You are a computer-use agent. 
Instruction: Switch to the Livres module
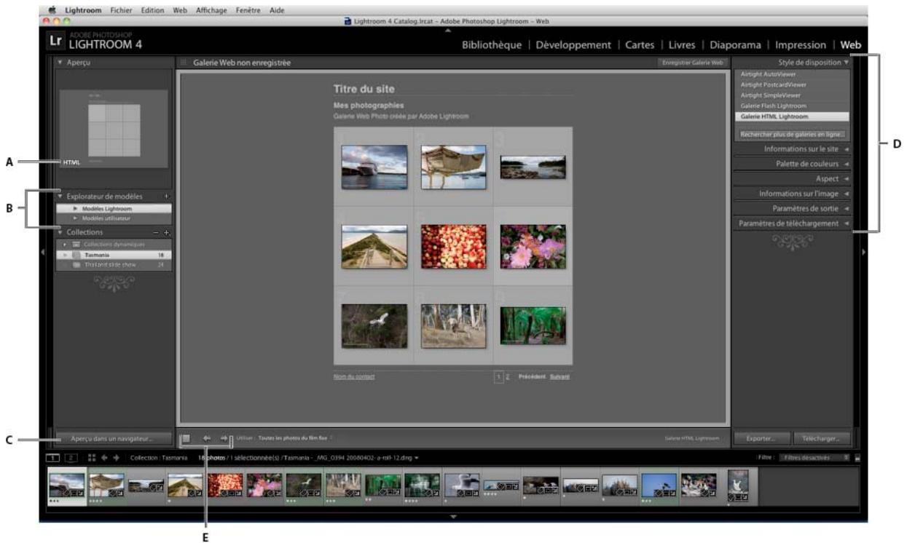tap(682, 45)
